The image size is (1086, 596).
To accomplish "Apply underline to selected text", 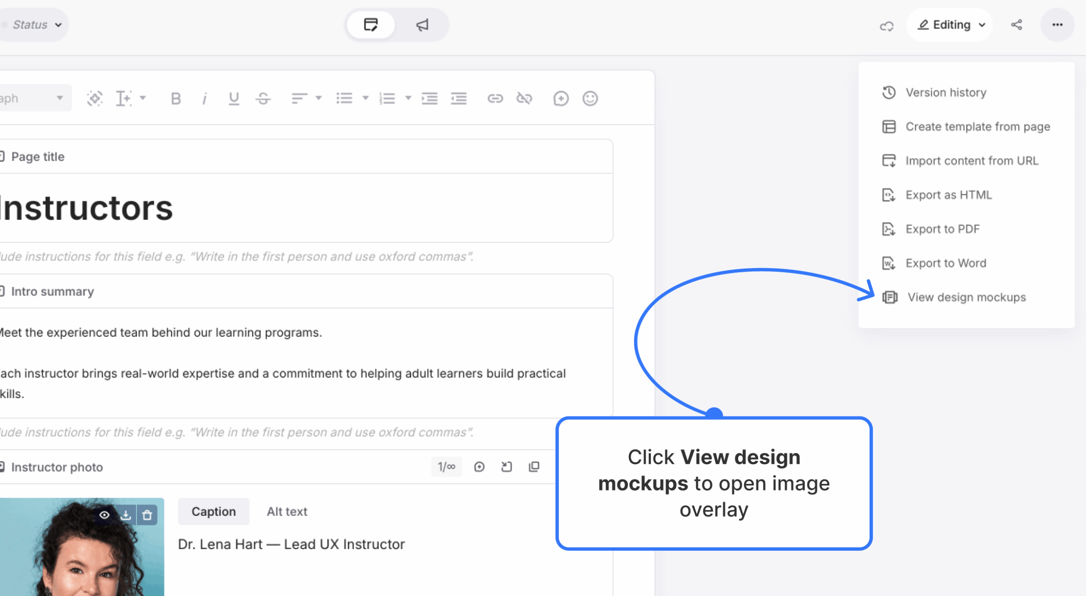I will 233,98.
